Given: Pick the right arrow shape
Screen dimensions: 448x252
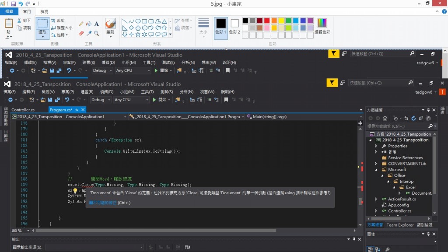Looking at the screenshot, I should [x=151, y=28].
